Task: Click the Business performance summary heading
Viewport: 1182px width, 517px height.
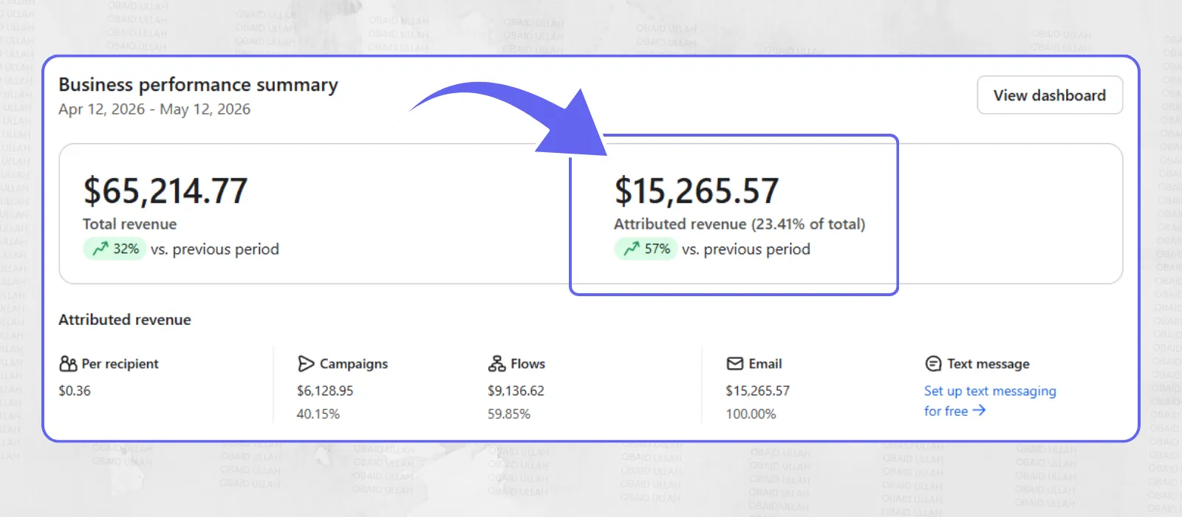Action: click(x=198, y=85)
